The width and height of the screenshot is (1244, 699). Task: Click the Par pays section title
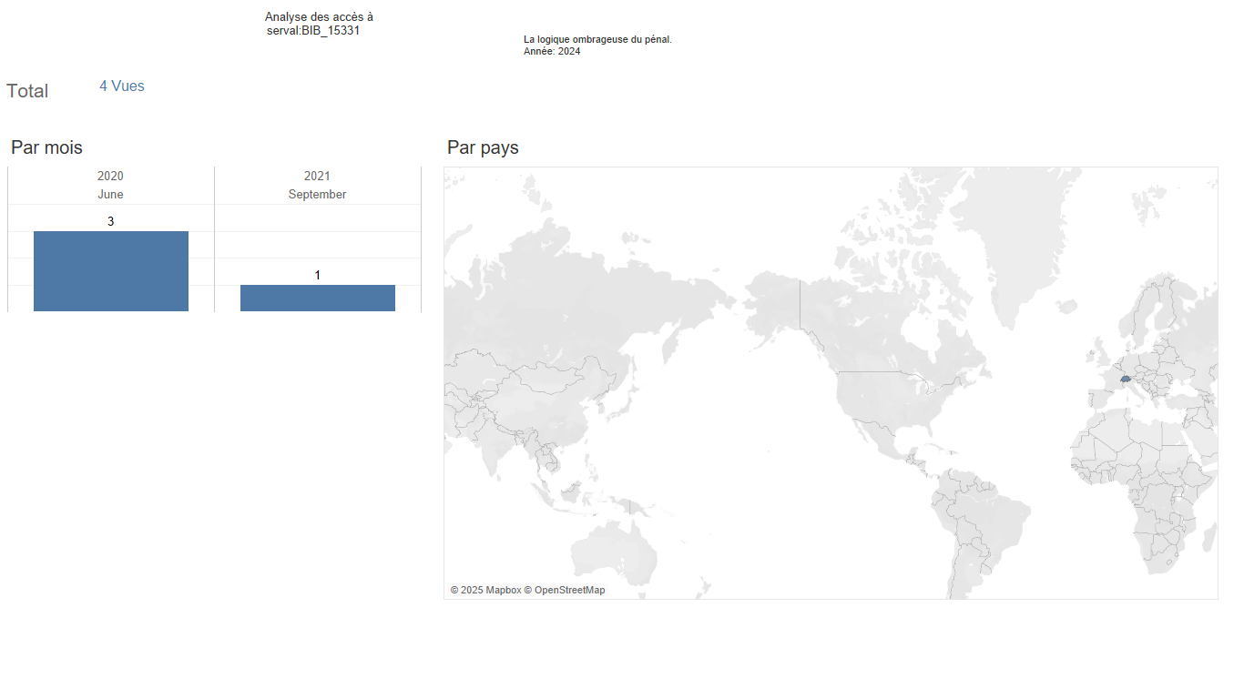point(483,147)
